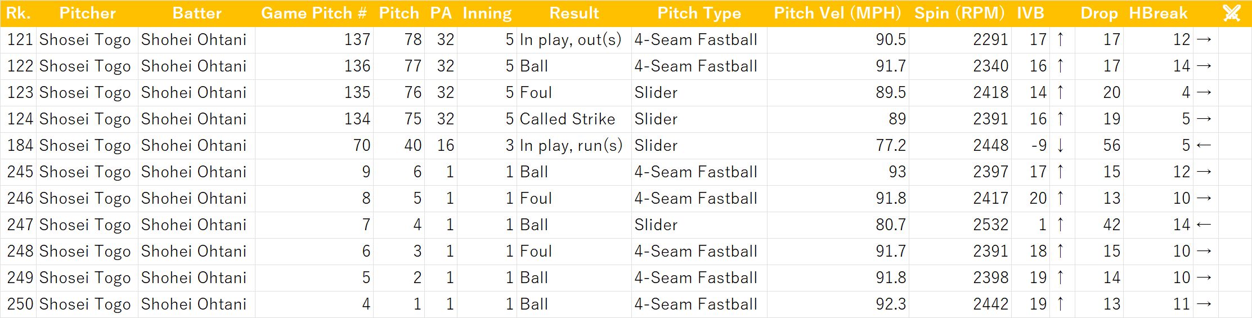Click the Pitch Type column header
The width and height of the screenshot is (1252, 318).
(x=699, y=13)
